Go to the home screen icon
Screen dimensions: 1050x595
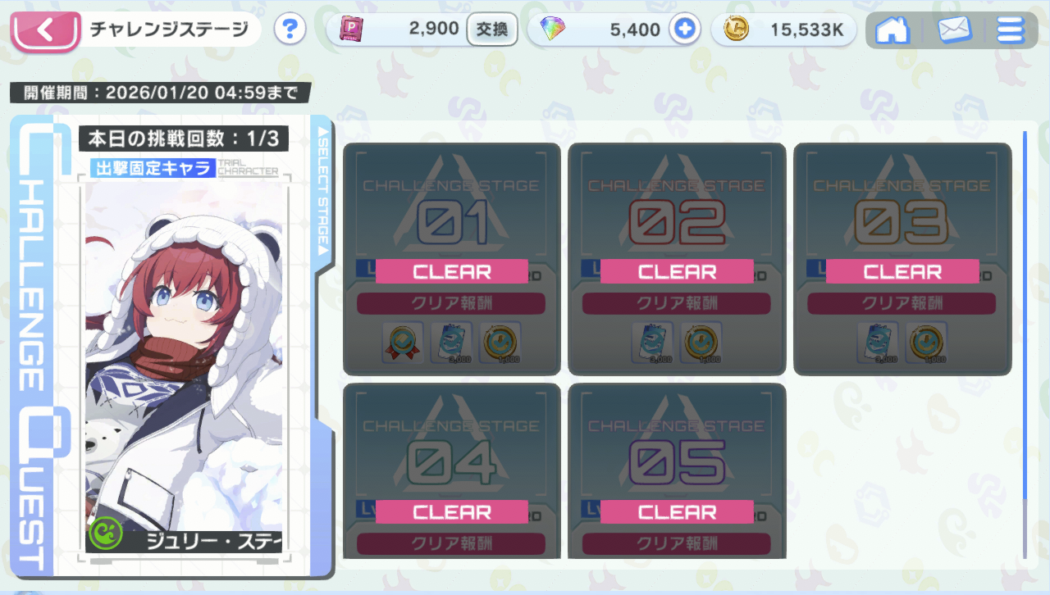point(892,30)
